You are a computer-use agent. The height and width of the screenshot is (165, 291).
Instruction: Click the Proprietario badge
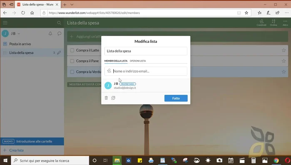(127, 84)
